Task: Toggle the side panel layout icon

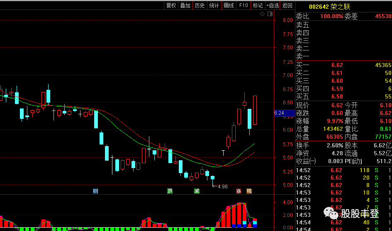Action: pyautogui.click(x=270, y=14)
